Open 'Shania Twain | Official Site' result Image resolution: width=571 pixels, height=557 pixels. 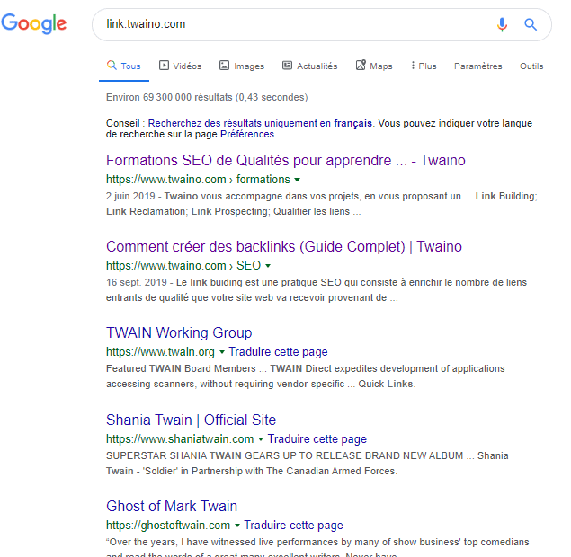pos(191,420)
